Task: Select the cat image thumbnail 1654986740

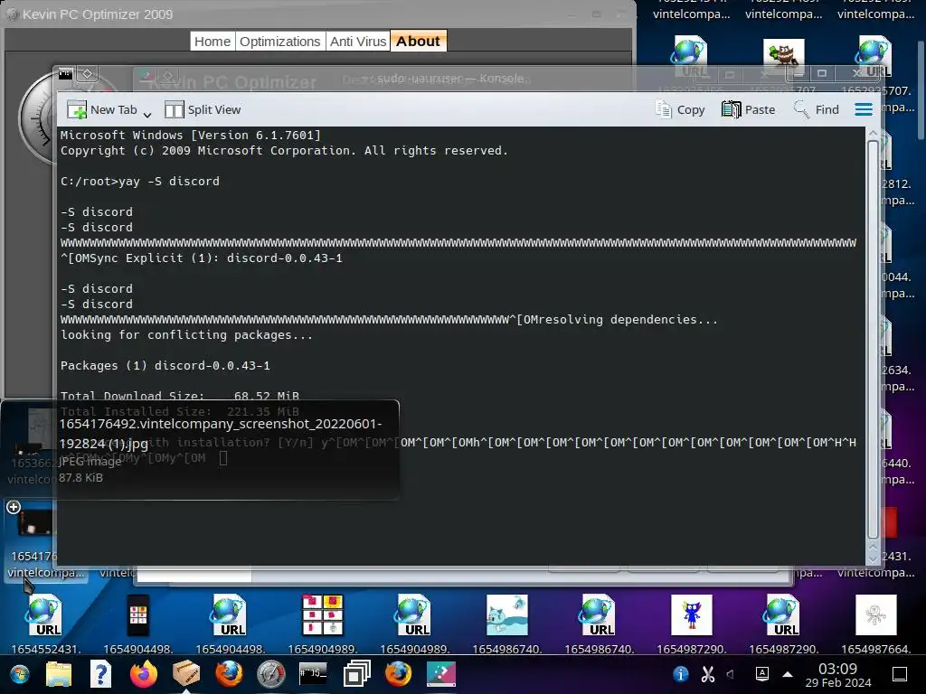Action: (x=506, y=624)
